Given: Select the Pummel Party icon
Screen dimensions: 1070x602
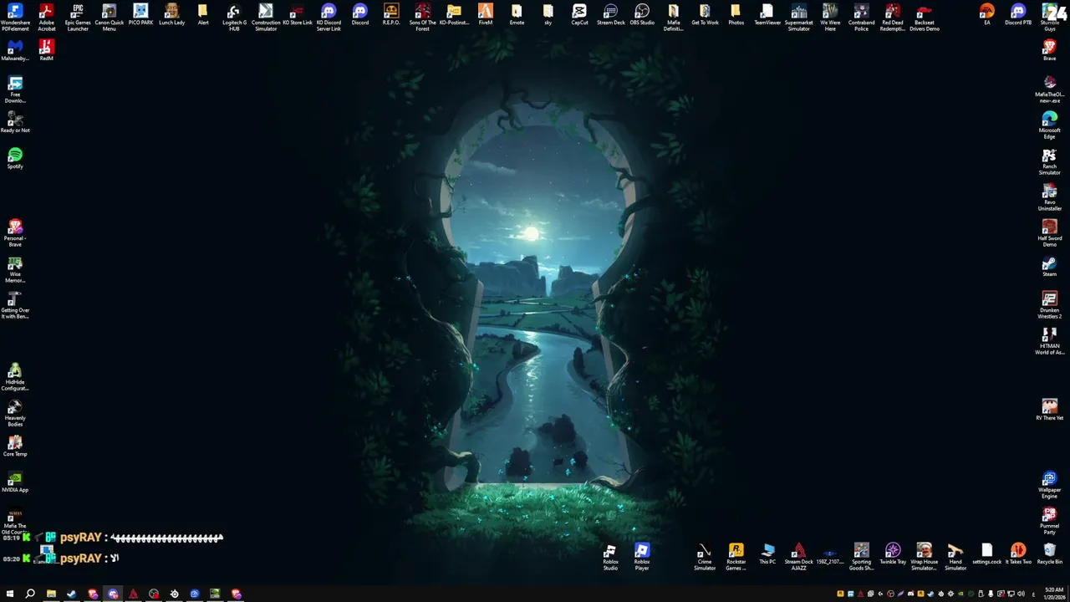Looking at the screenshot, I should click(1049, 521).
